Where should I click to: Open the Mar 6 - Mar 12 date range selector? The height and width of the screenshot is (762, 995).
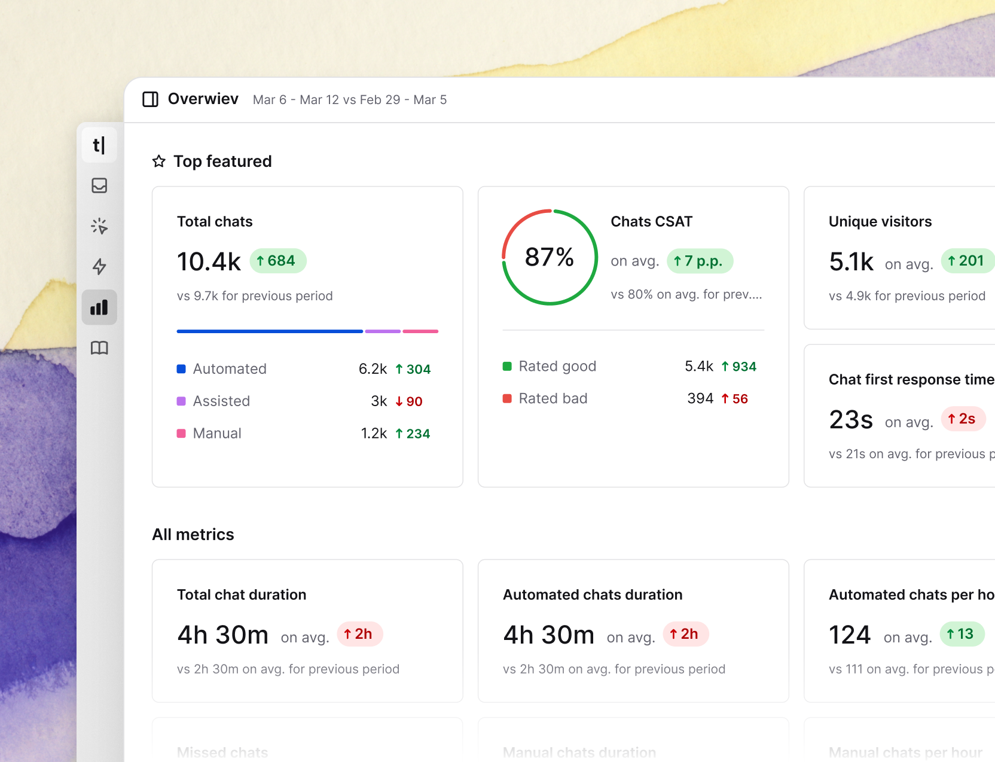coord(350,100)
